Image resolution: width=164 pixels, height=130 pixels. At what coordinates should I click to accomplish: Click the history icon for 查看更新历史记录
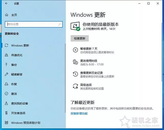point(75,74)
